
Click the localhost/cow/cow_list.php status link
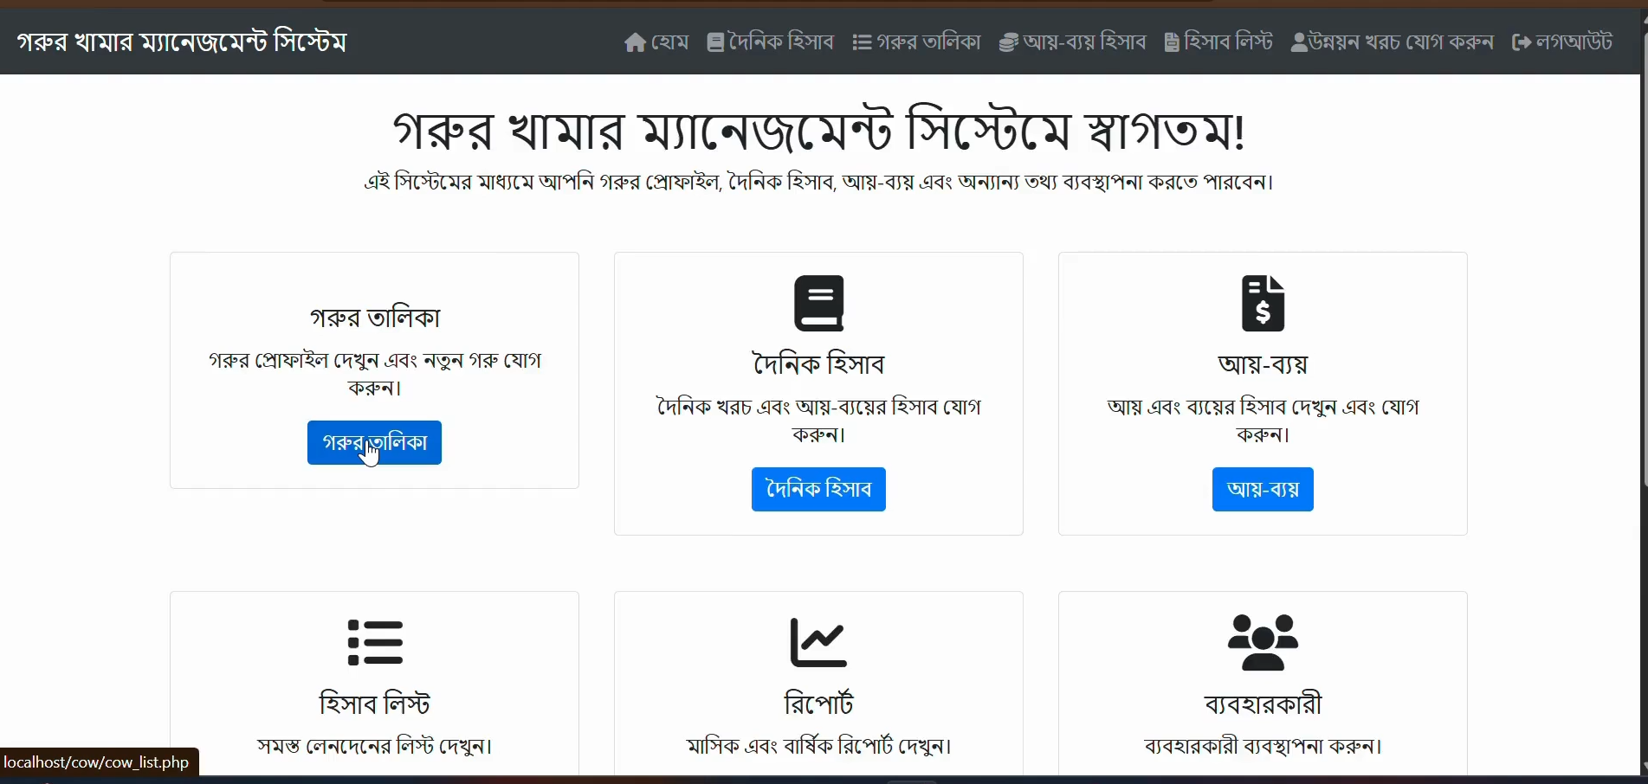97,762
